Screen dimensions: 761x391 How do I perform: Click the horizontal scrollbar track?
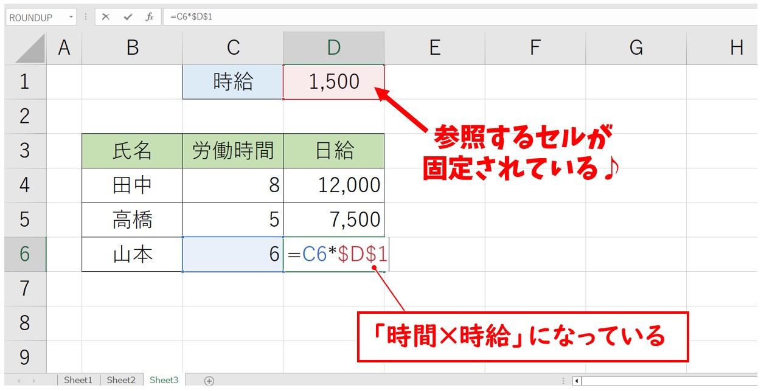tap(671, 381)
